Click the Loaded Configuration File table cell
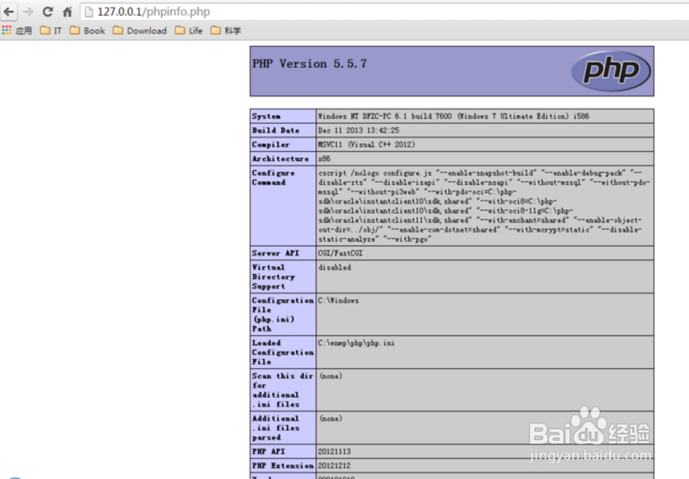This screenshot has height=479, width=689. pyautogui.click(x=282, y=352)
